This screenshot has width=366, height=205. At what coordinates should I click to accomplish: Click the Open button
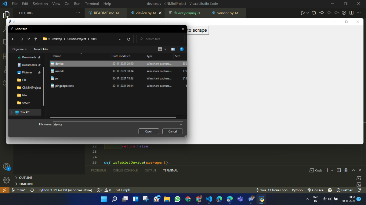coord(149,131)
